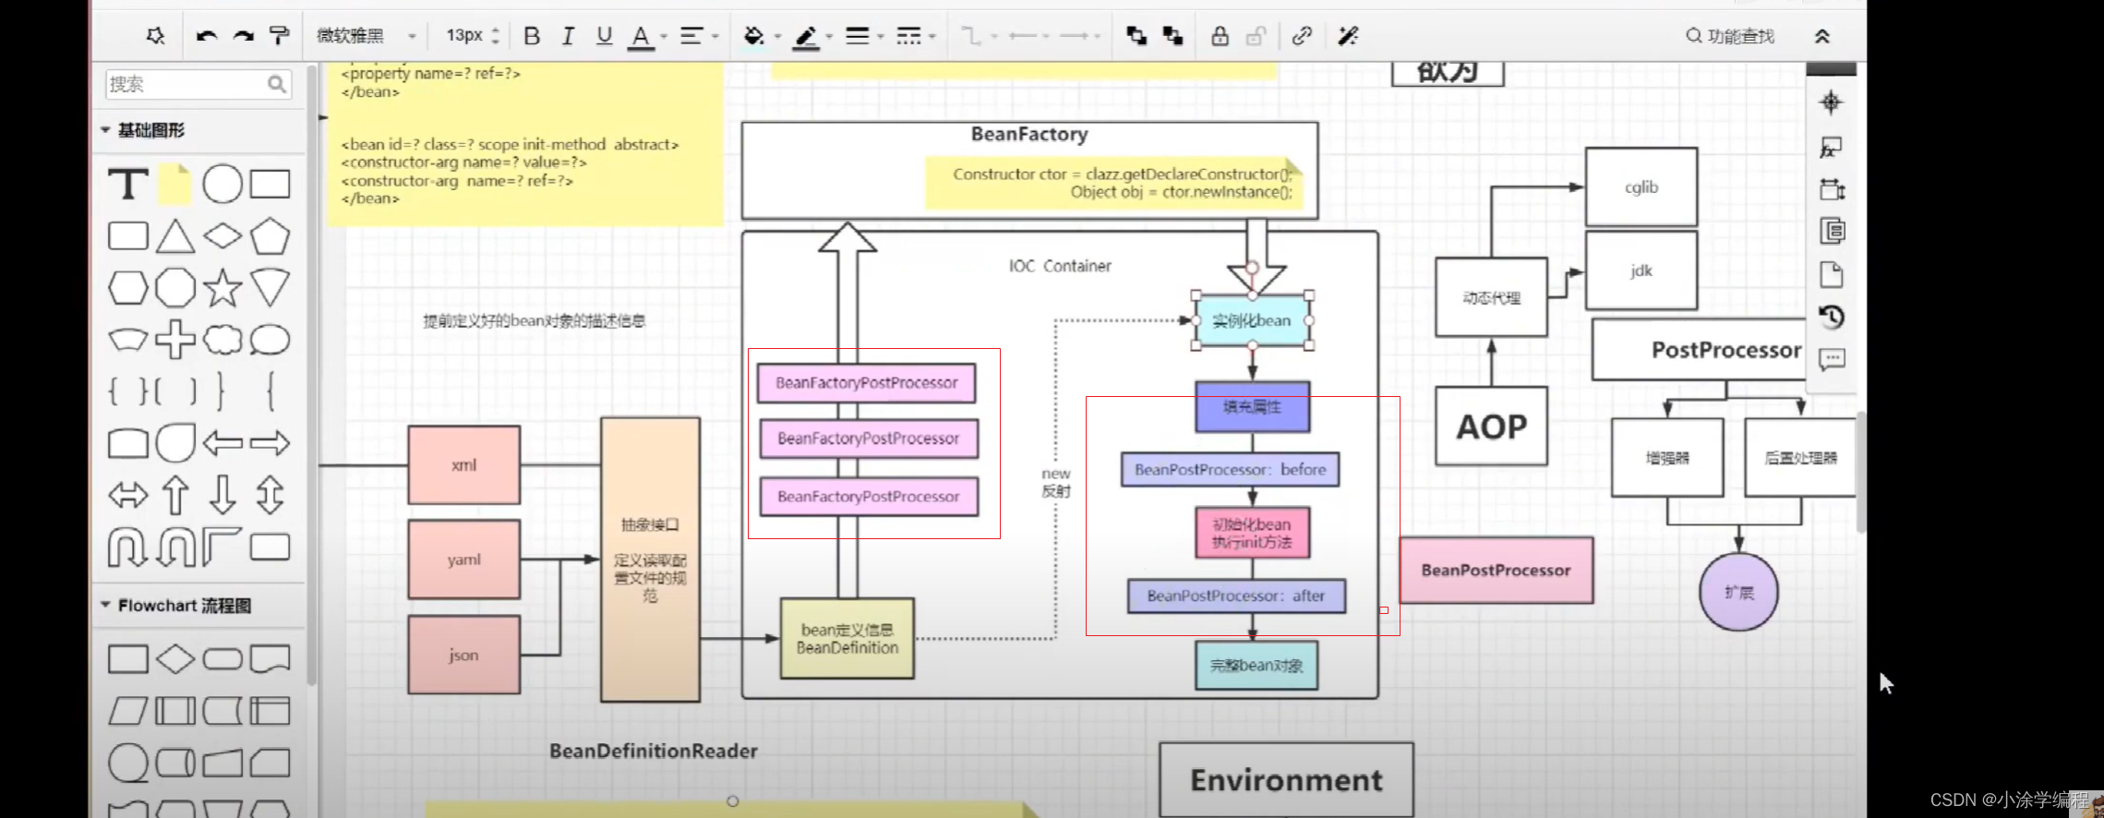Viewport: 2104px width, 818px height.
Task: Select the json box in diagram
Action: (x=464, y=655)
